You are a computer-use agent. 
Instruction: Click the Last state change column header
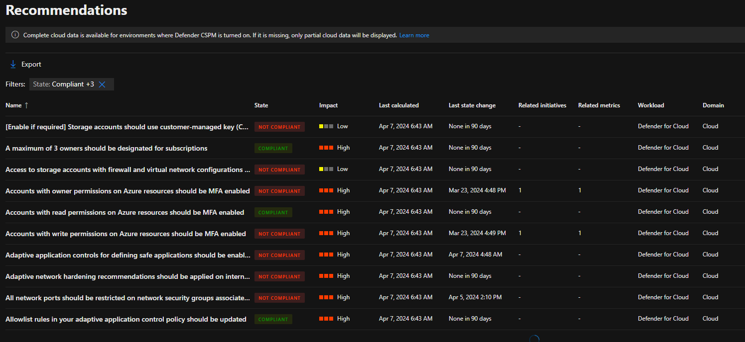(472, 105)
